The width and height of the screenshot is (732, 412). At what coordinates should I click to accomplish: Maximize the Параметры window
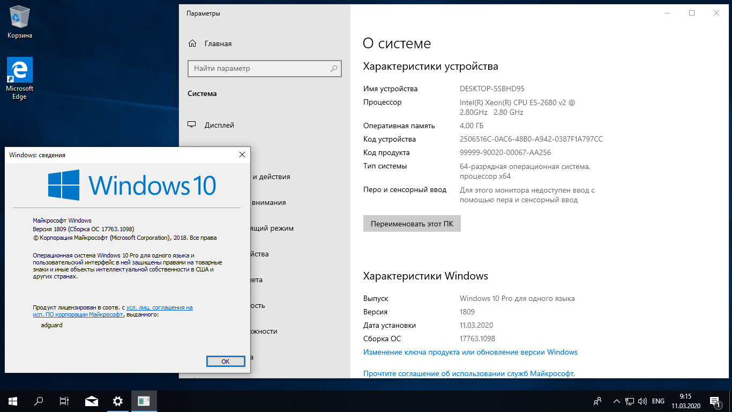point(692,13)
